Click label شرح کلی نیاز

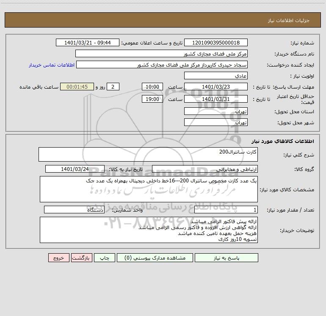click(x=299, y=155)
